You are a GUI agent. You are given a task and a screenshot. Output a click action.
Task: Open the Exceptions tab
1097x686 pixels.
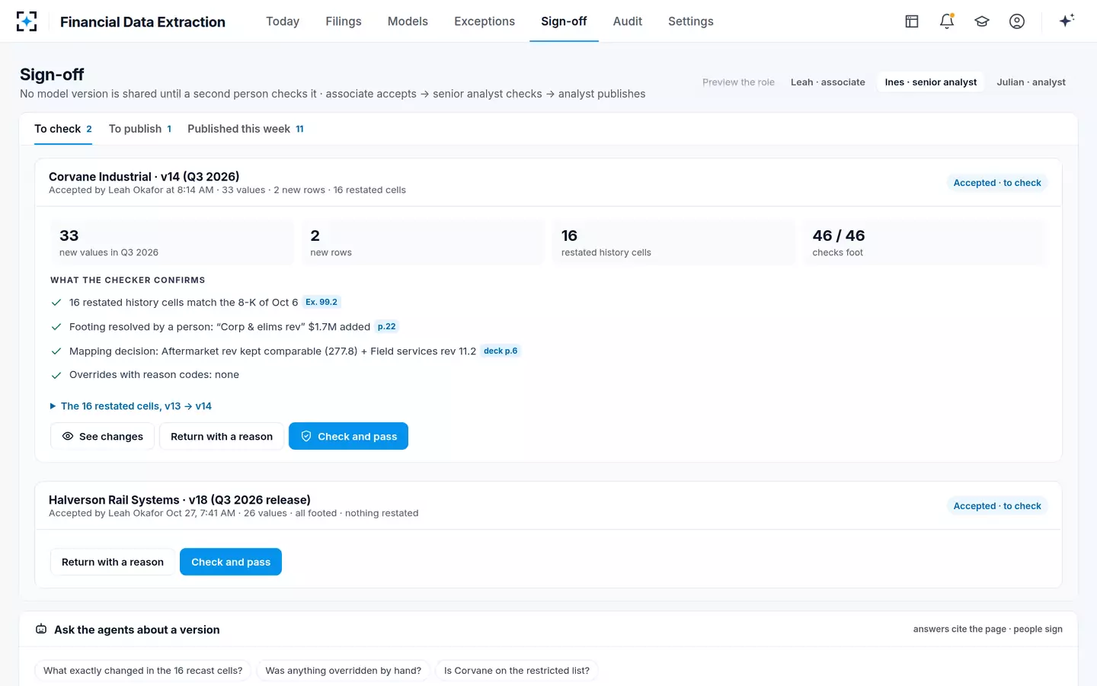click(485, 21)
